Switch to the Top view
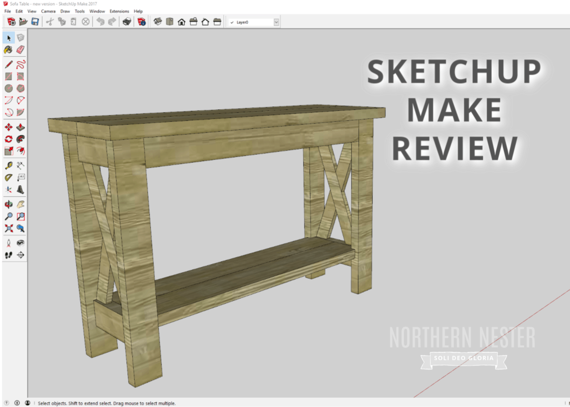570x407 pixels. point(170,22)
